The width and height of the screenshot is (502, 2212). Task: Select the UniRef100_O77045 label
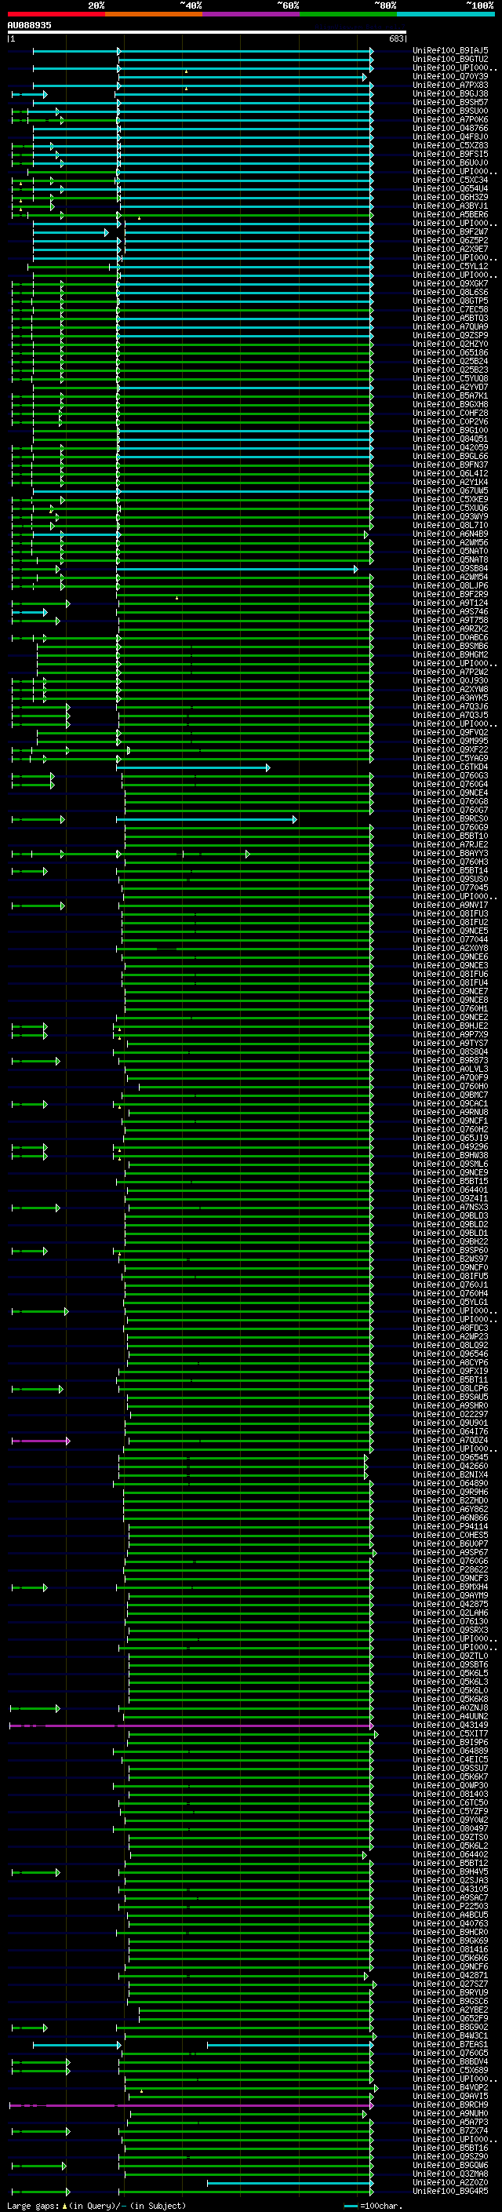pyautogui.click(x=450, y=888)
